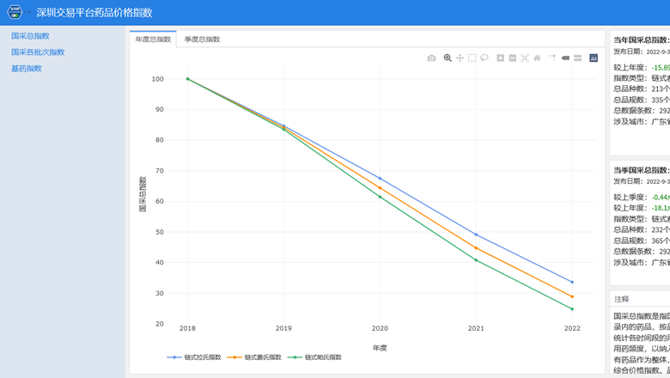The image size is (670, 378).
Task: Enable compare data on hover
Action: click(577, 58)
